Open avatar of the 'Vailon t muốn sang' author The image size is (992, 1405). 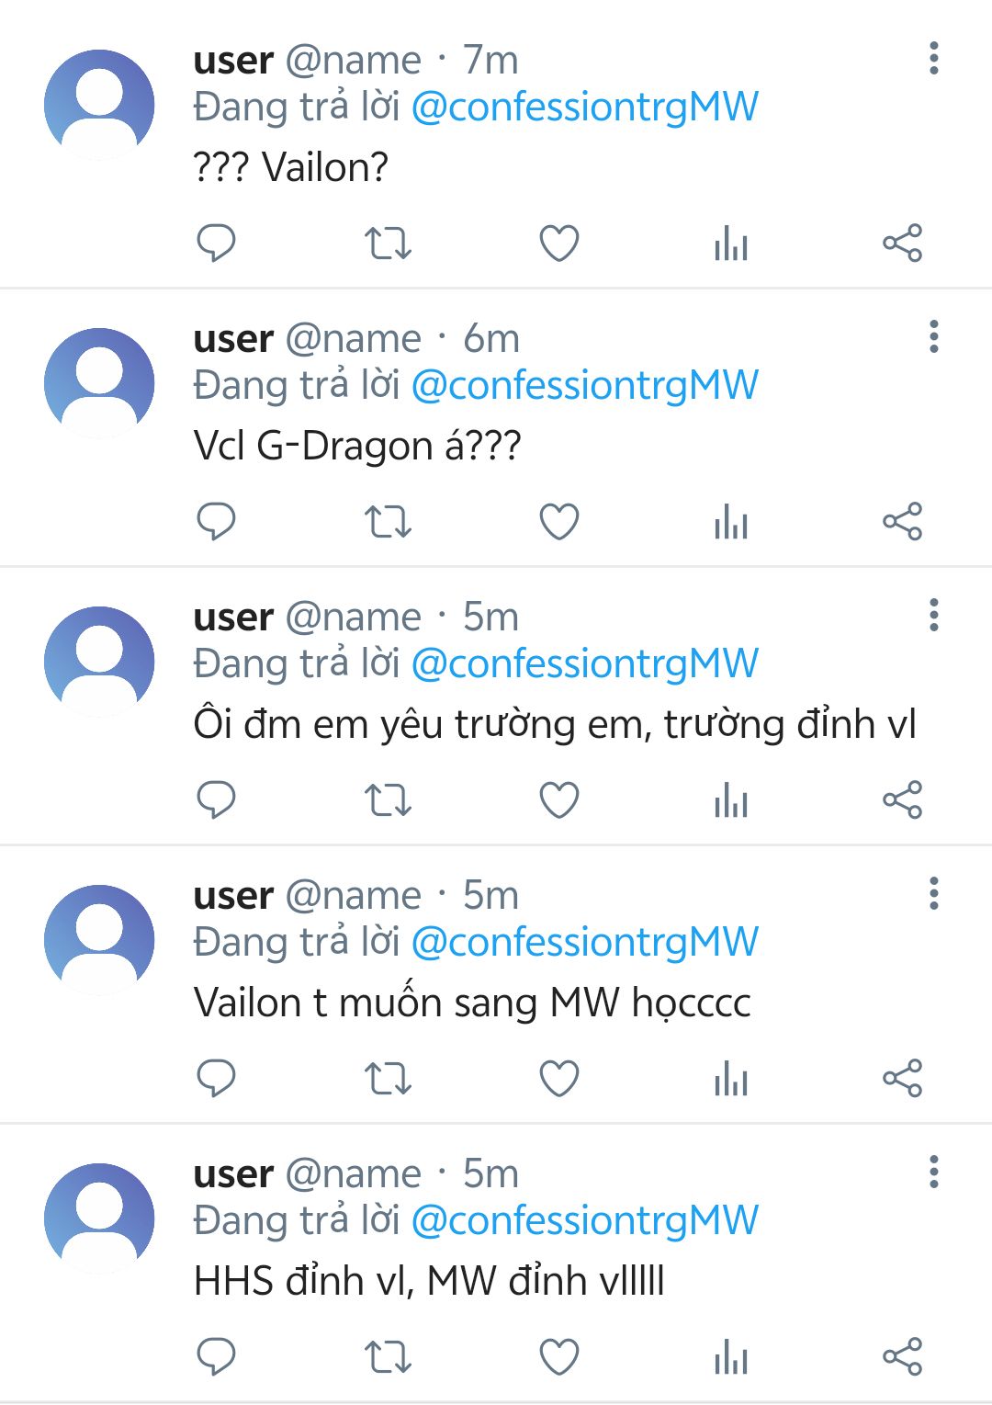coord(99,940)
